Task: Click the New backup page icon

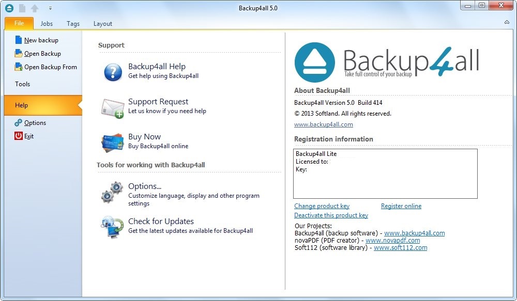Action: (x=19, y=40)
